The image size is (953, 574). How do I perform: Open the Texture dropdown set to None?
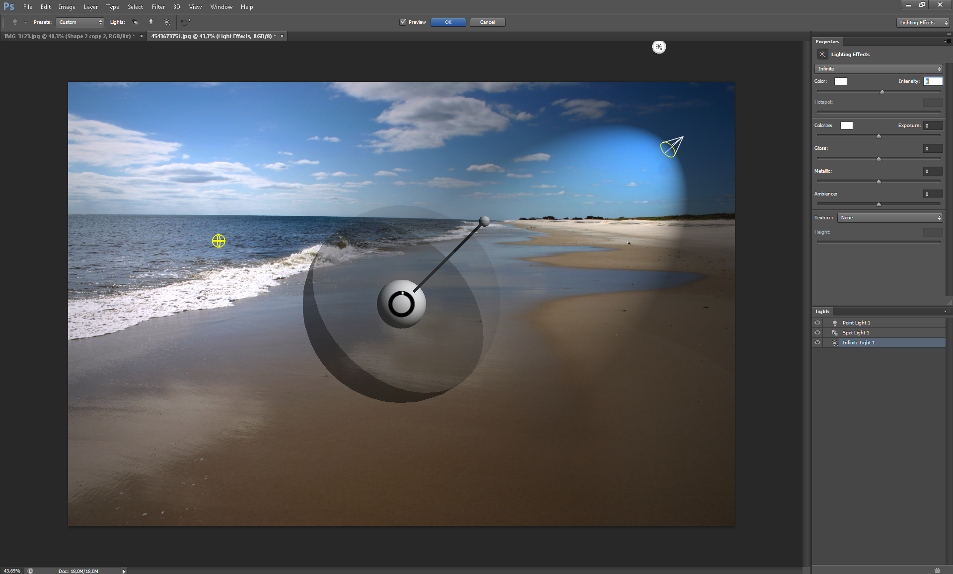tap(889, 218)
